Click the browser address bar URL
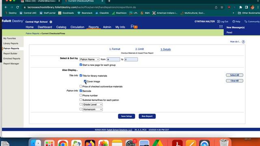The width and height of the screenshot is (260, 146). [82, 7]
